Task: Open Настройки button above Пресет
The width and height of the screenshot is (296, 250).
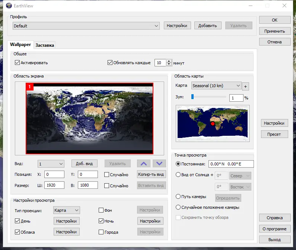Action: (274, 123)
